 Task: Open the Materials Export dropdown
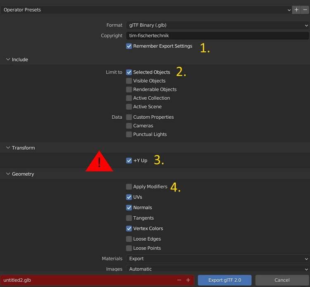(x=217, y=259)
